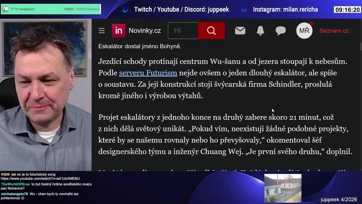This screenshot has height=204, width=362.
Task: Click paragraph starting 'Jezdící schody protínají'
Action: pyautogui.click(x=223, y=78)
